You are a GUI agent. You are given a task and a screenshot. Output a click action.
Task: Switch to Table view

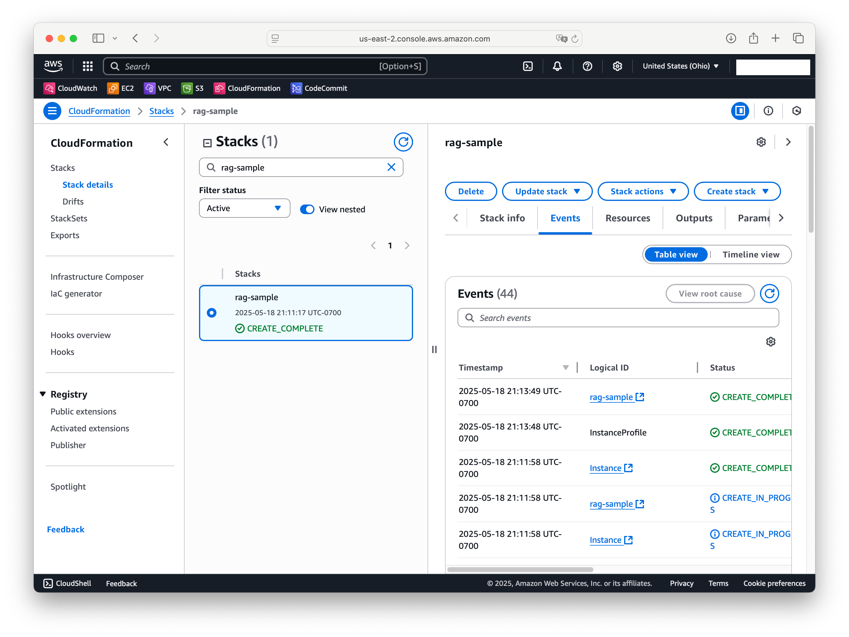tap(676, 254)
